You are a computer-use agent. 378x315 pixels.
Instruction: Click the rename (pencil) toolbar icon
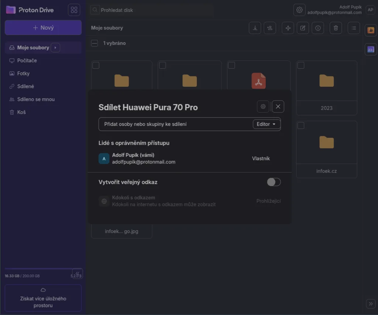click(x=303, y=28)
